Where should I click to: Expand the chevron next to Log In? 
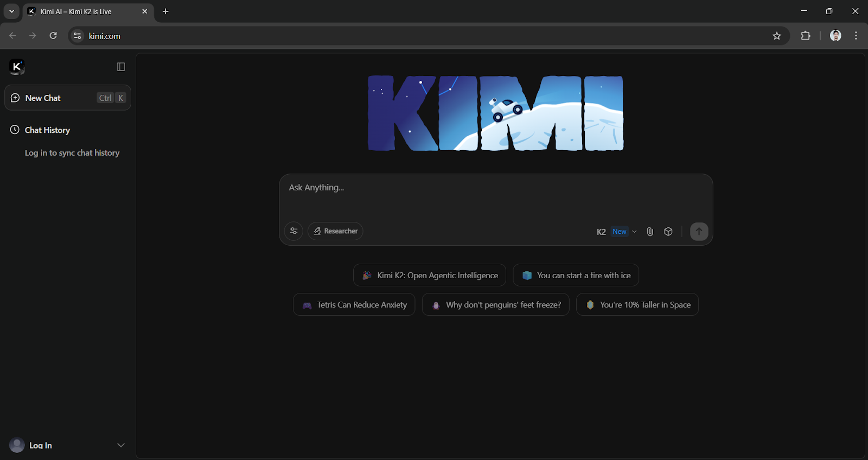pos(121,445)
